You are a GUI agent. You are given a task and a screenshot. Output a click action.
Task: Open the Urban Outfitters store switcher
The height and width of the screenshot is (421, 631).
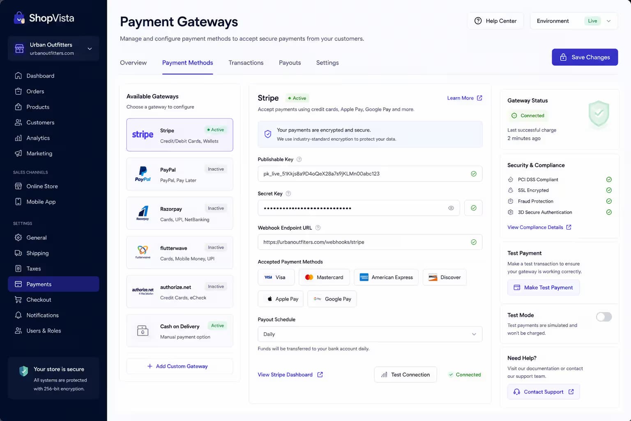[x=53, y=49]
